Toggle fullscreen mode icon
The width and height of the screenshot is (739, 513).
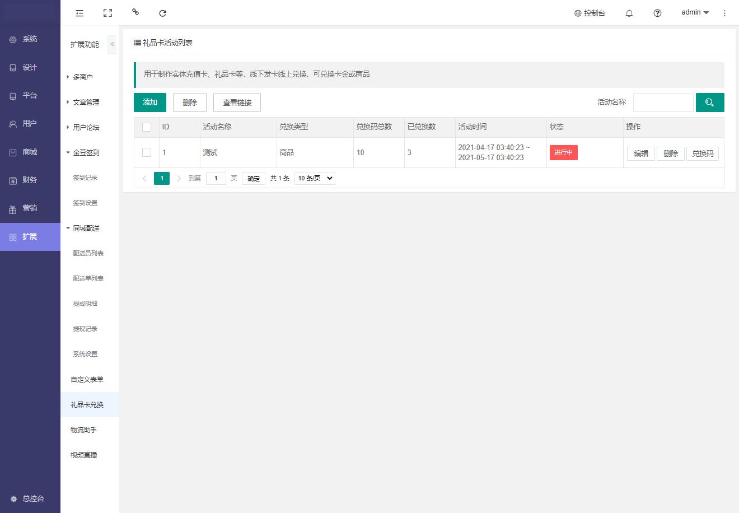107,13
